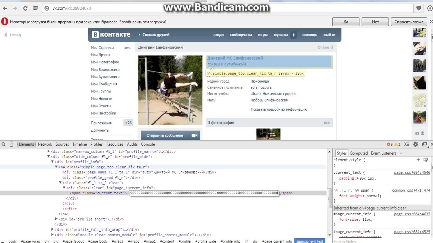Click the сообщества header menu item
Screen dimensions: 433x243
[241, 35]
